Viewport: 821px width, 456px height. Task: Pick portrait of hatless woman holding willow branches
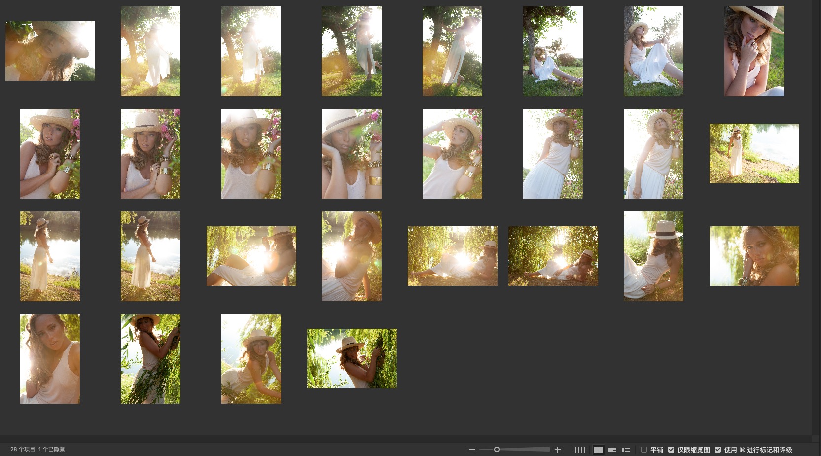tap(150, 358)
